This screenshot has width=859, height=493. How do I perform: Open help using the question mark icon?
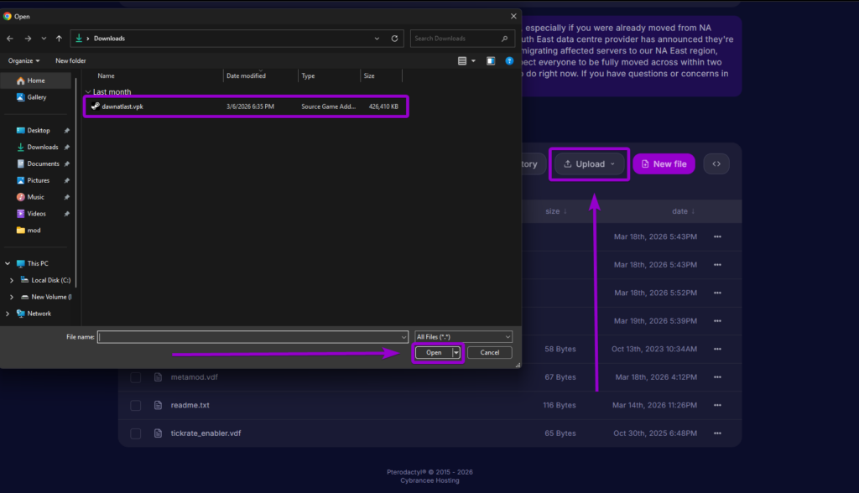coord(509,60)
